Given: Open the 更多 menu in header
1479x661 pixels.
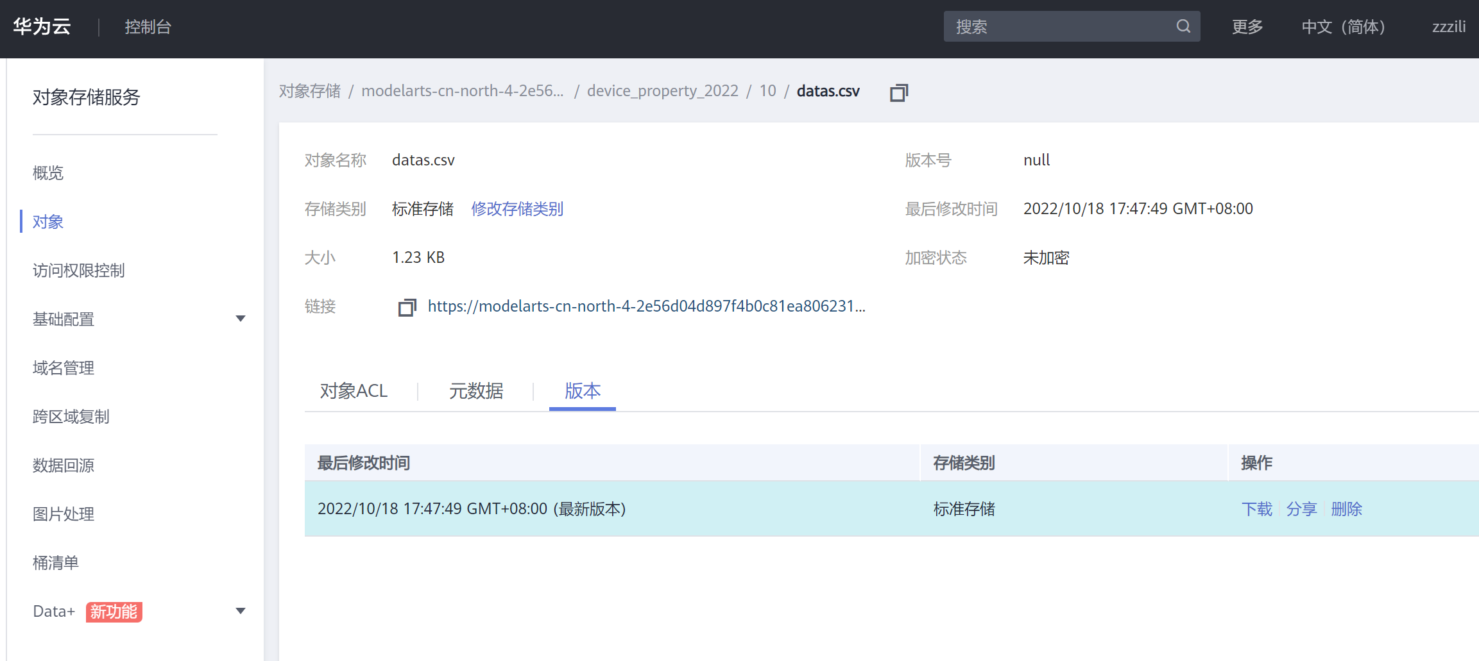Looking at the screenshot, I should [1247, 26].
